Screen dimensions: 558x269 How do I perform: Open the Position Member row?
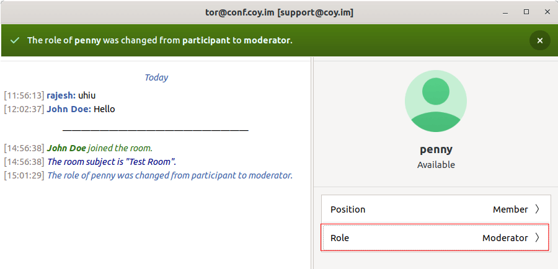click(435, 209)
